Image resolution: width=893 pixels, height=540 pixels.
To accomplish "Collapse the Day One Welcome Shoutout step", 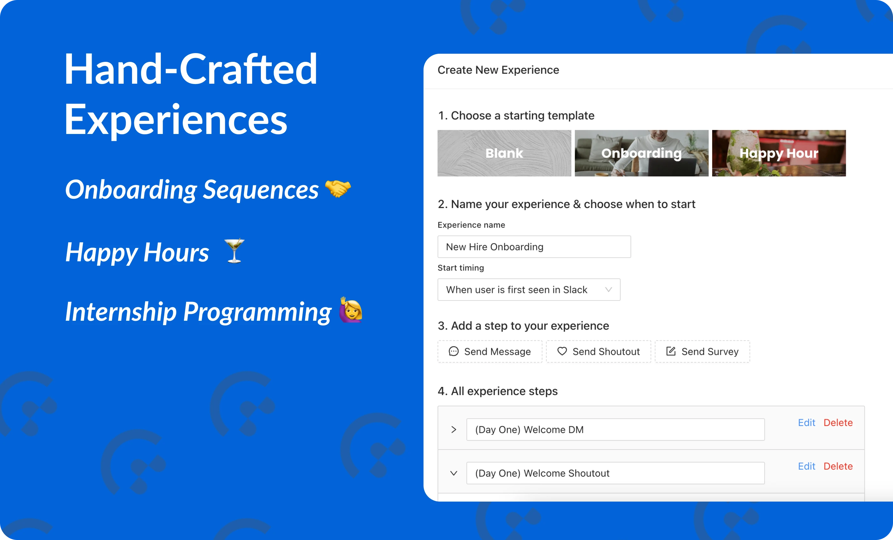I will pos(454,473).
